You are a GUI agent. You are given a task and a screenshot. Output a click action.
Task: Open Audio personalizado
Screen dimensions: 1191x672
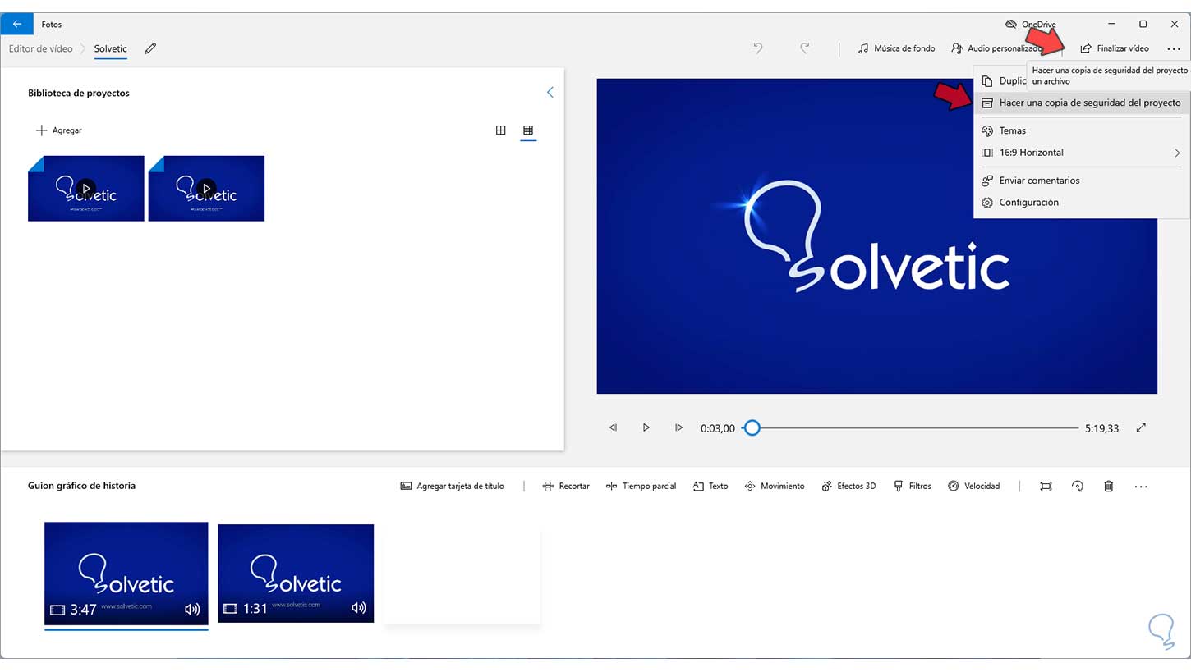click(x=996, y=48)
